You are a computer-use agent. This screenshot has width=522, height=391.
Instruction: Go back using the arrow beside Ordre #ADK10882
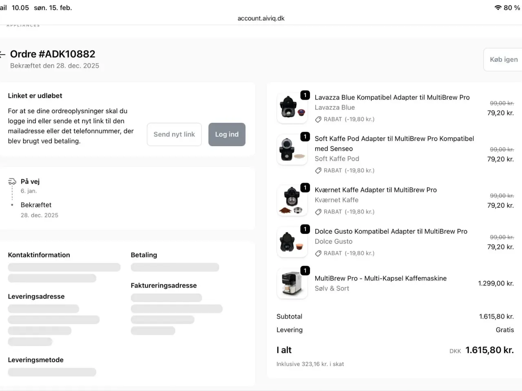[2, 54]
